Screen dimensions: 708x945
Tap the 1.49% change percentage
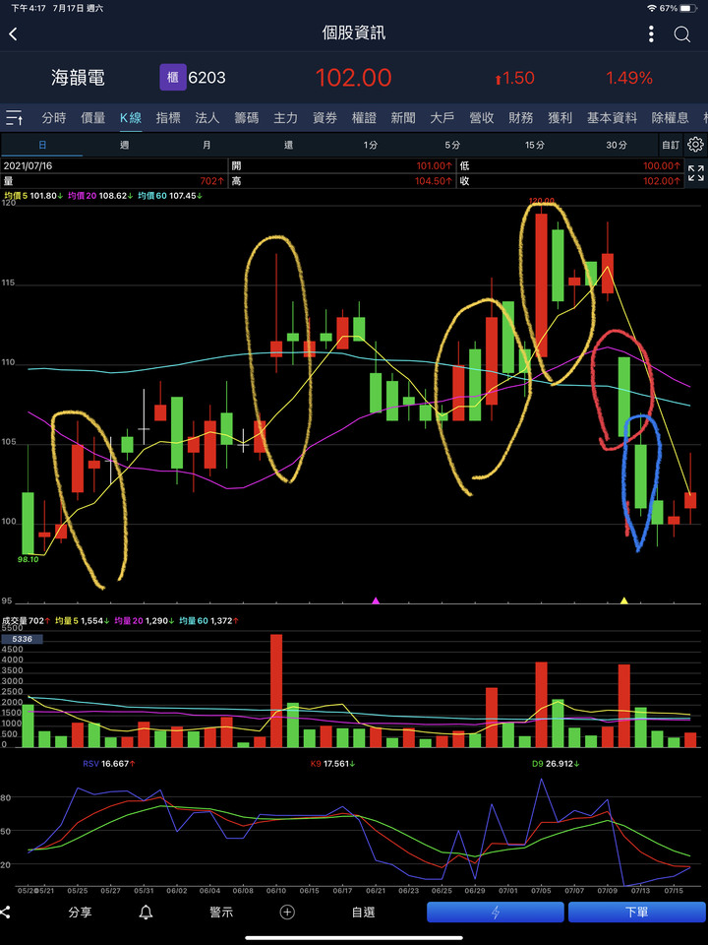tap(629, 78)
